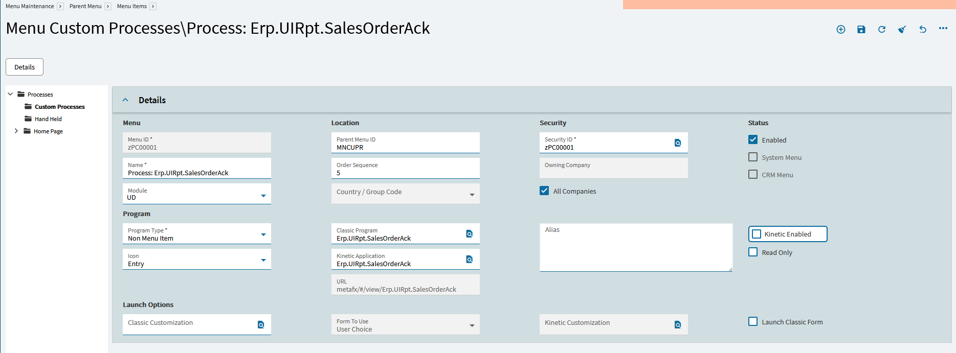Screen dimensions: 956x353
Task: Refresh the current record
Action: click(882, 30)
